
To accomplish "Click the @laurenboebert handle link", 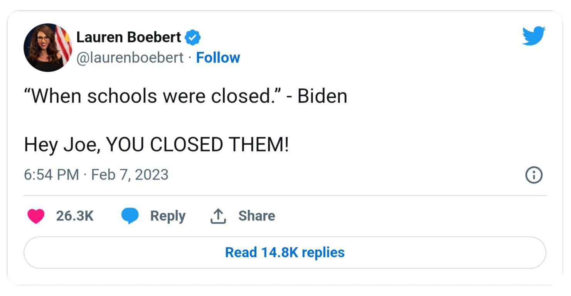I will click(x=130, y=57).
